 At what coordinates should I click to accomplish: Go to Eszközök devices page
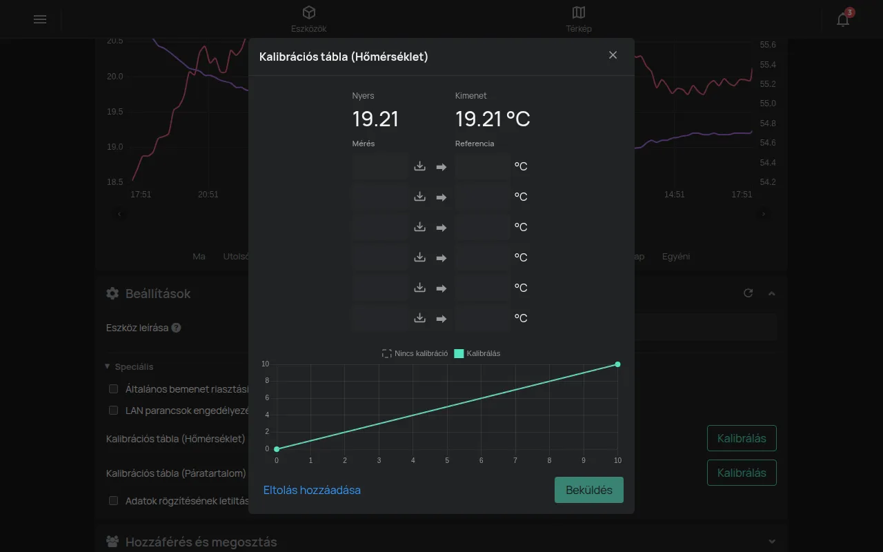(308, 19)
